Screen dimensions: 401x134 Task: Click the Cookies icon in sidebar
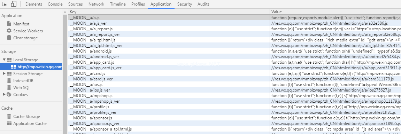[x=9, y=94]
